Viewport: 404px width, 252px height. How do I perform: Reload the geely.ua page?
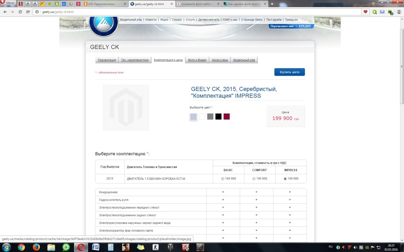click(x=20, y=12)
